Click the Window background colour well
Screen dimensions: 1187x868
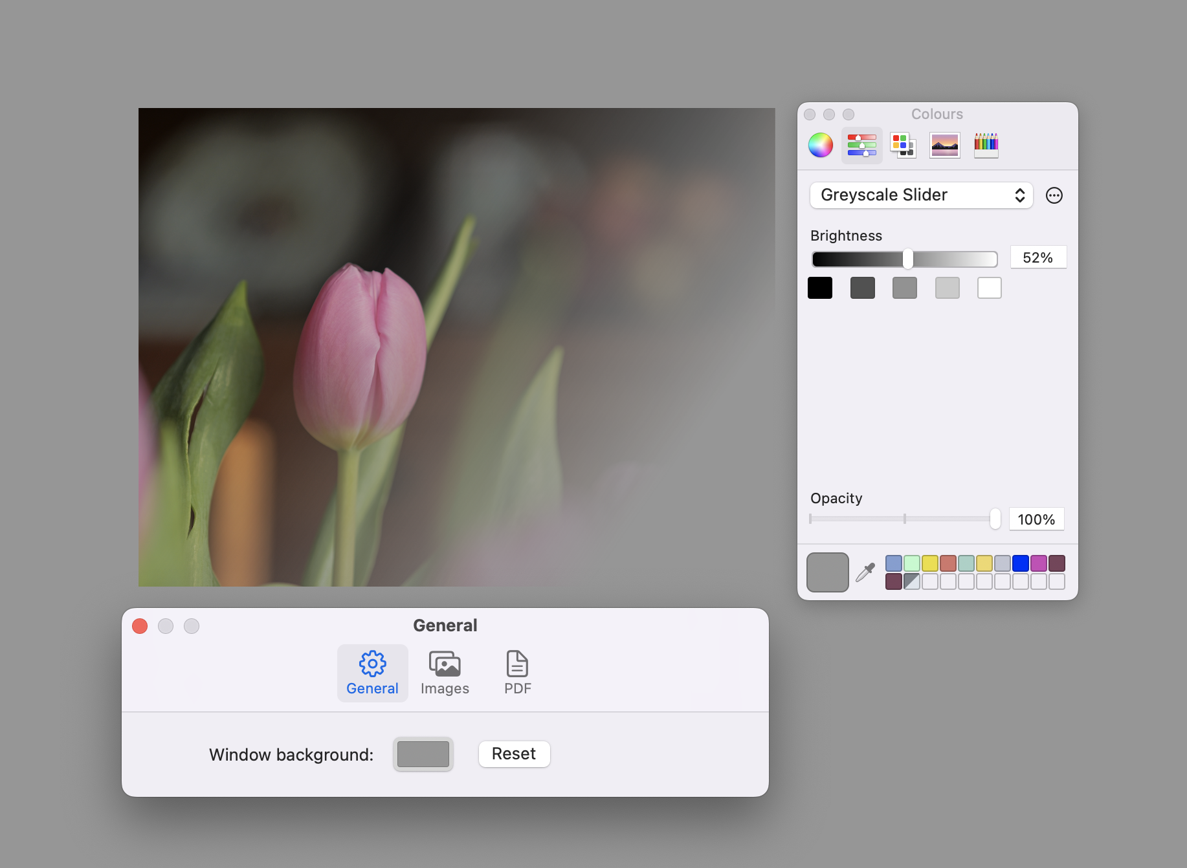point(423,754)
